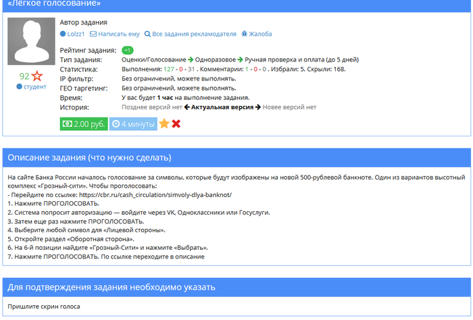Click the author avatar picture

pos(31,41)
